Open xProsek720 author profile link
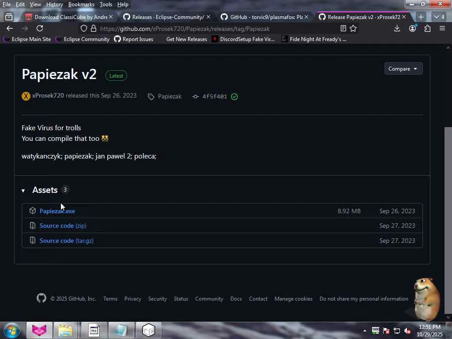The height and width of the screenshot is (339, 452). pos(48,95)
